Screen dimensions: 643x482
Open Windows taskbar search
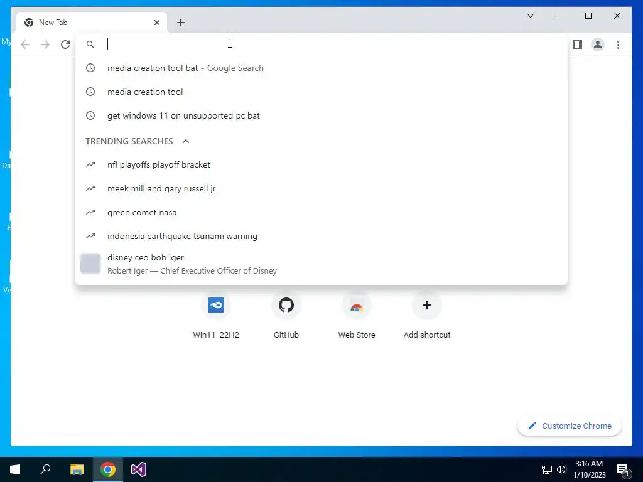(45, 469)
